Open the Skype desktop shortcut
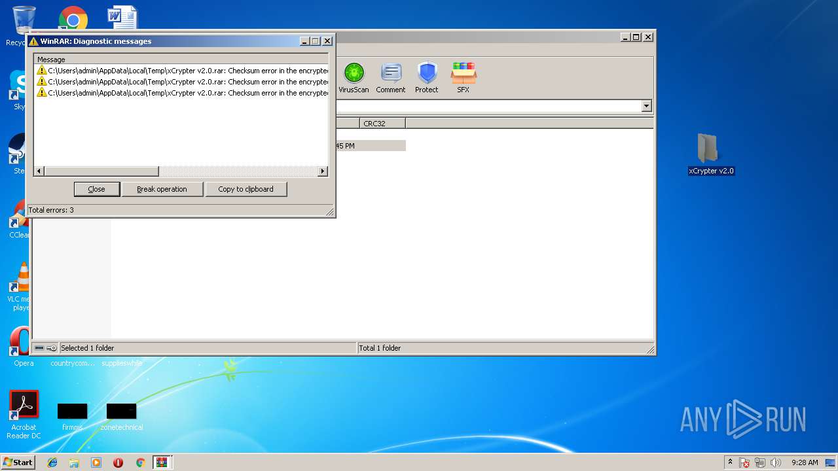Screen dimensions: 838x471 tap(20, 90)
